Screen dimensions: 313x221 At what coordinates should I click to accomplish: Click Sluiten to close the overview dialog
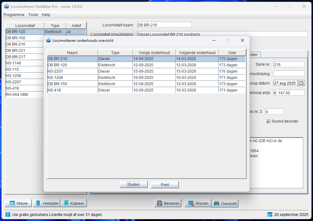134,185
